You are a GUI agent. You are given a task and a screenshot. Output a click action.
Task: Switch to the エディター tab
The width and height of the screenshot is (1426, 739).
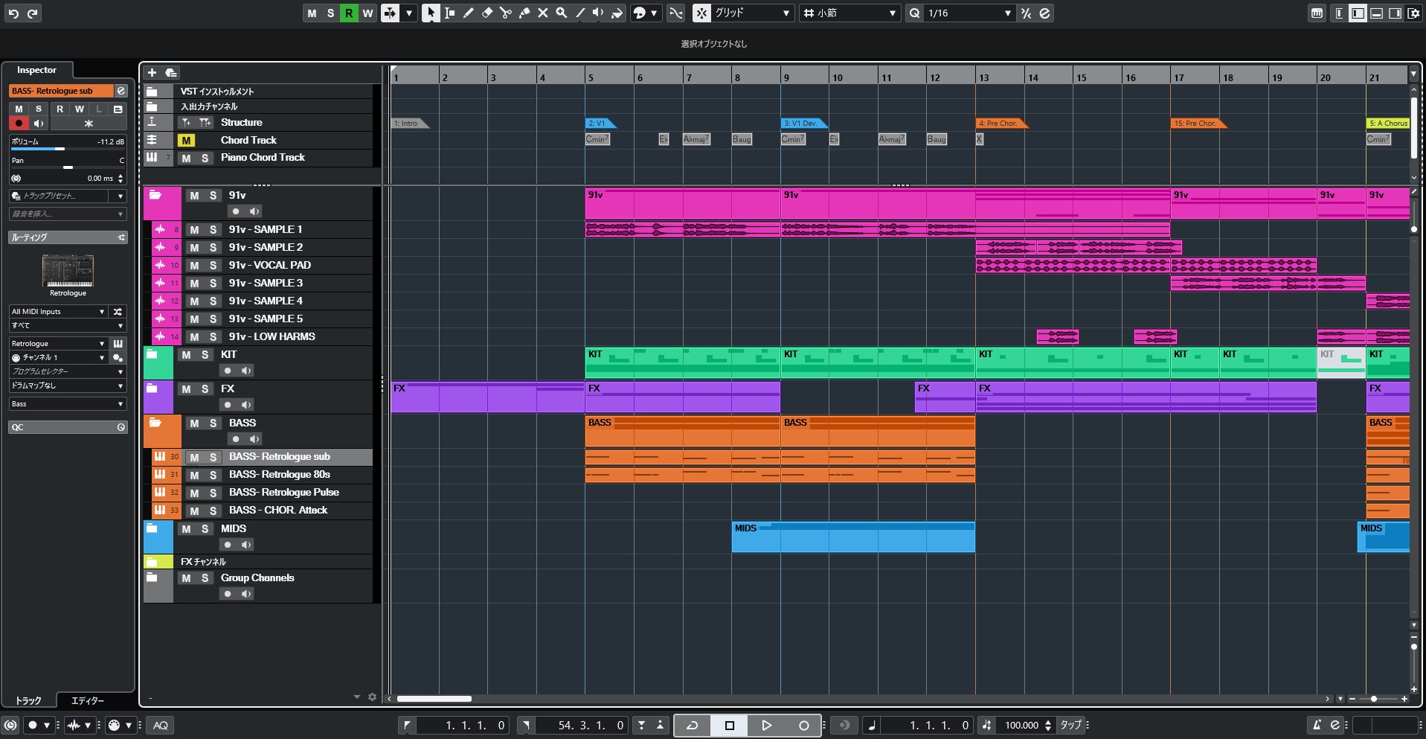88,700
